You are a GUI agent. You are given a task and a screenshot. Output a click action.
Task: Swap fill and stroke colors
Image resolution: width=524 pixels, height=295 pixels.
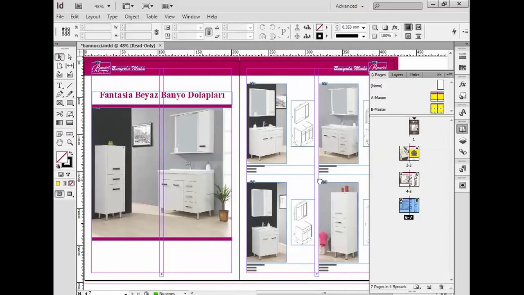(x=70, y=154)
